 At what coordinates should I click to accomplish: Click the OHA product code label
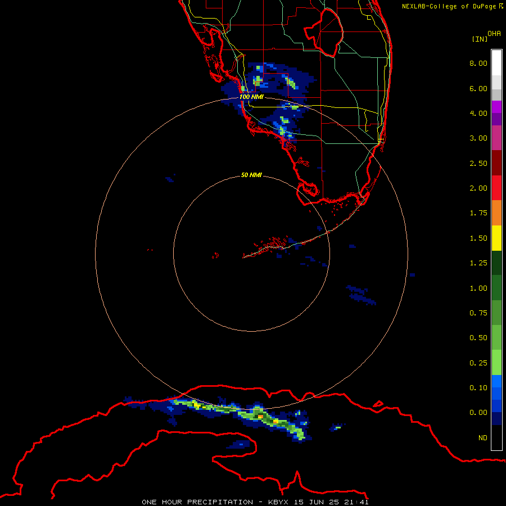494,34
